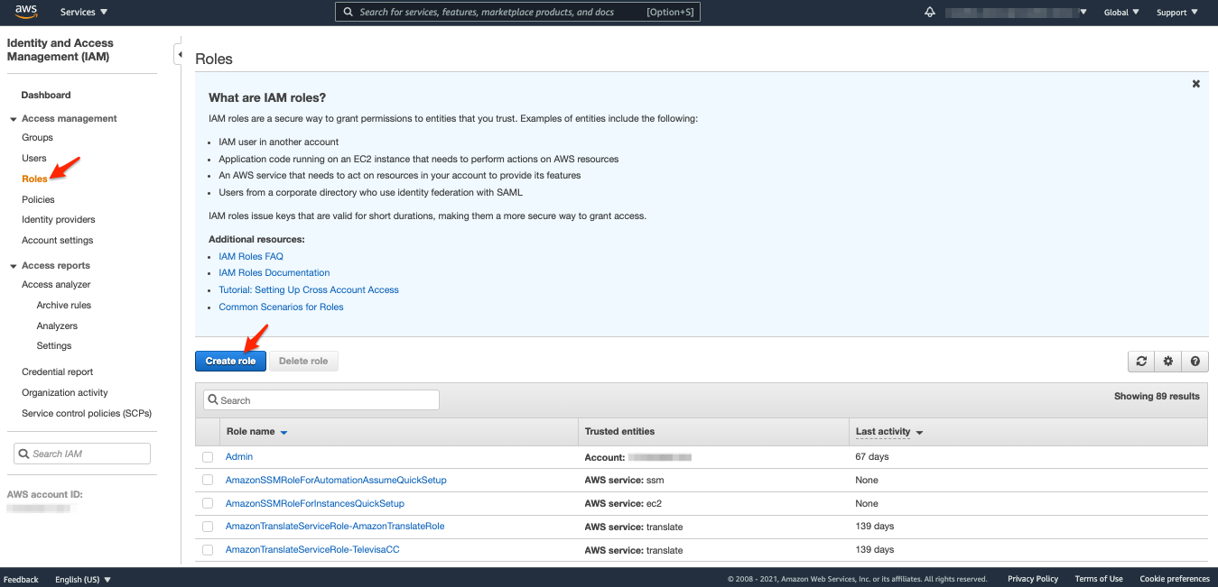Image resolution: width=1218 pixels, height=587 pixels.
Task: Collapse the IAM sidebar with arrow handle
Action: 179,56
